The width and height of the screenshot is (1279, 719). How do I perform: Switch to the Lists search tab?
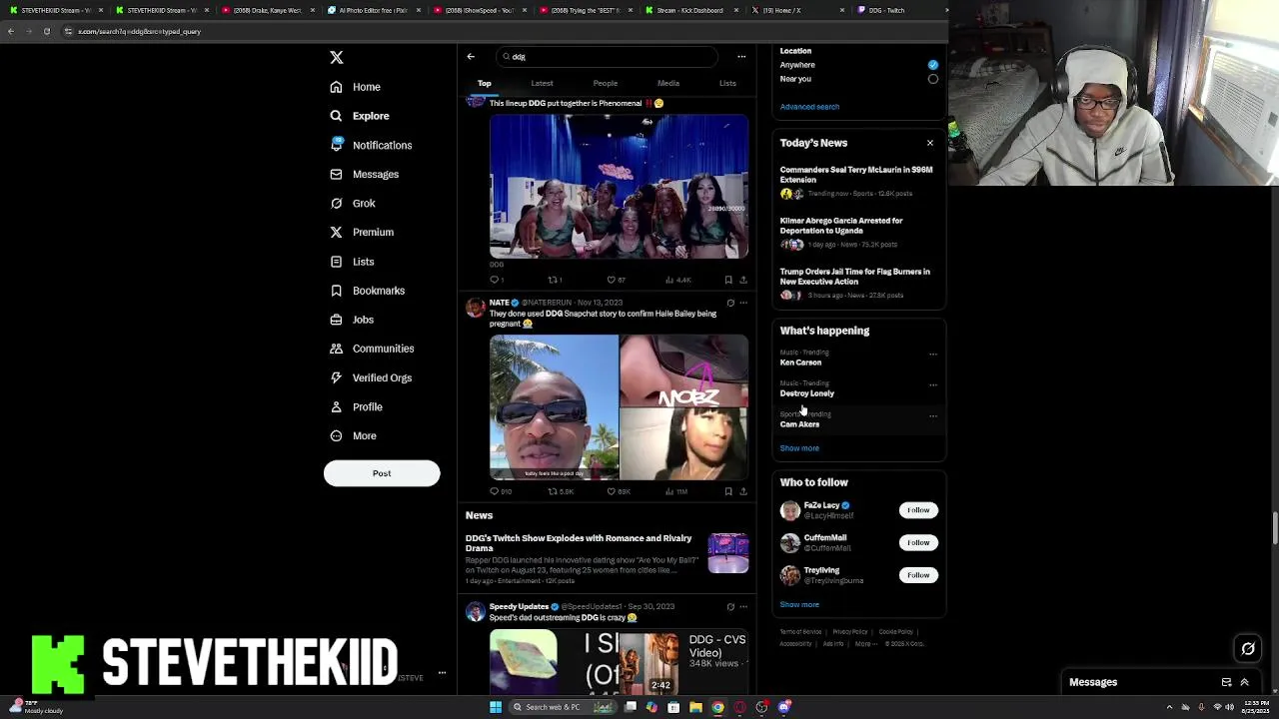[x=727, y=84]
